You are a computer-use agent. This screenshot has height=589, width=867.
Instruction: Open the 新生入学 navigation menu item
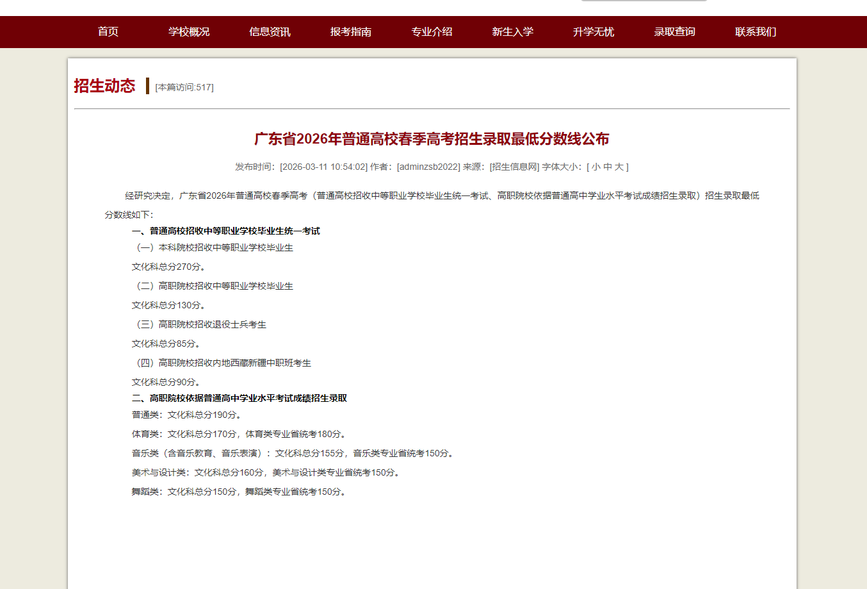(512, 32)
